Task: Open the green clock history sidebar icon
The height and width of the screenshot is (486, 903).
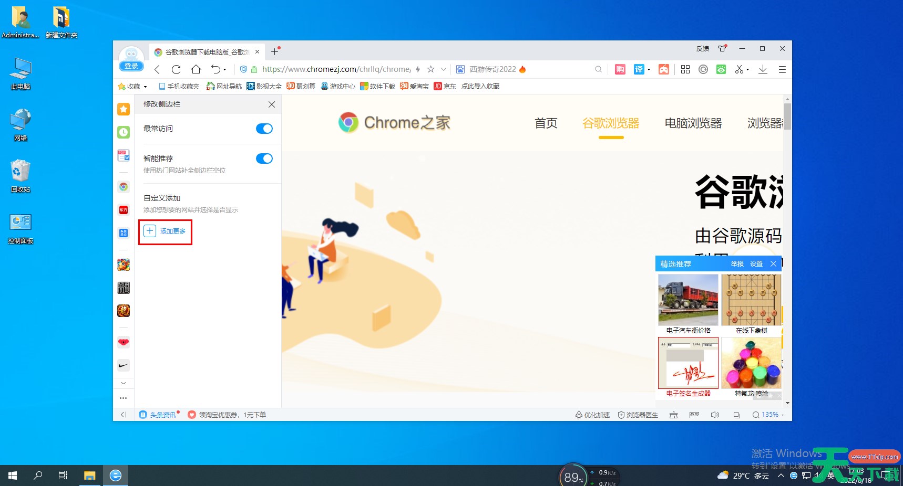Action: click(124, 132)
